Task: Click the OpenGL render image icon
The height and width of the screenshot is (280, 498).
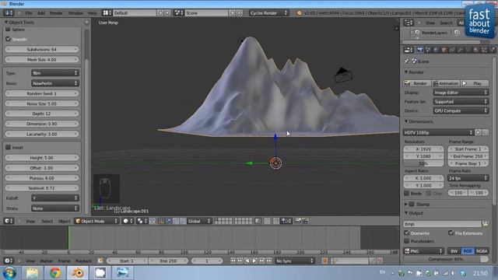Action: coord(297,221)
